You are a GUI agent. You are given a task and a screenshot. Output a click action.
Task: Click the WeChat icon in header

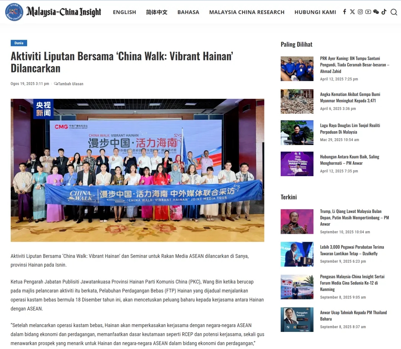click(x=376, y=12)
